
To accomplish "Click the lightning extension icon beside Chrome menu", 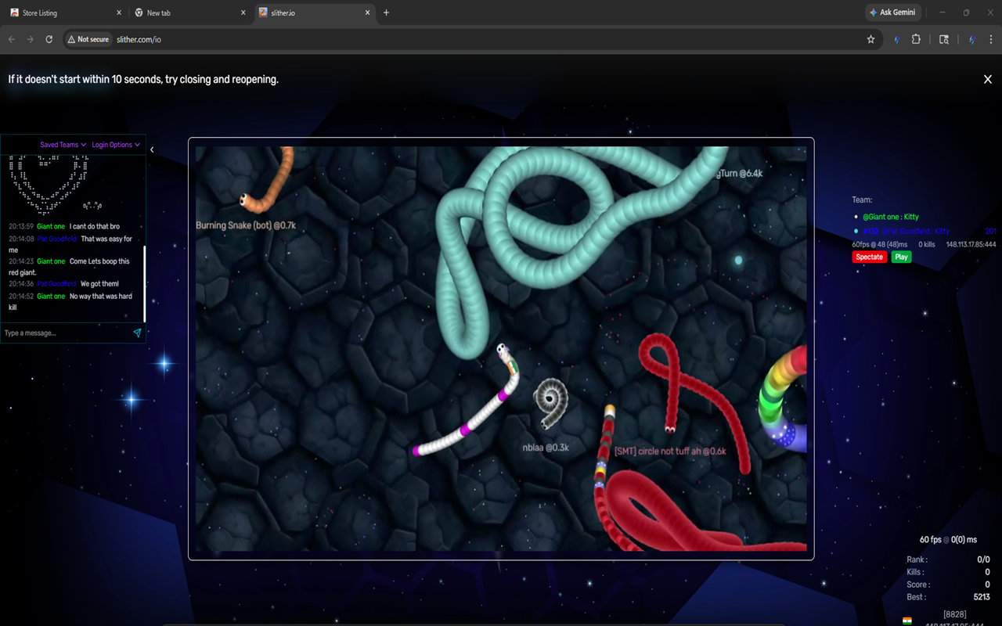I will [971, 39].
